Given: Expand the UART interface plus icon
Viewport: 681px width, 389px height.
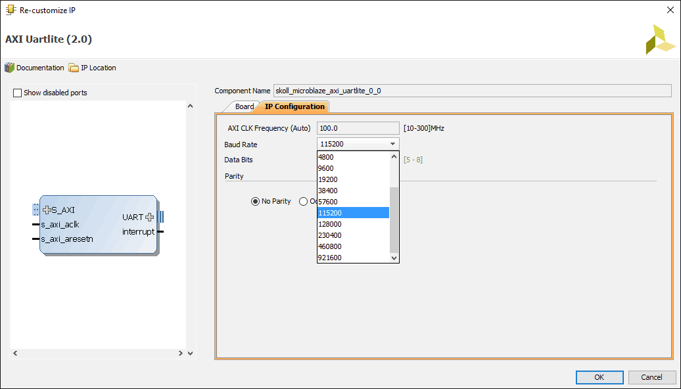Looking at the screenshot, I should pos(149,217).
